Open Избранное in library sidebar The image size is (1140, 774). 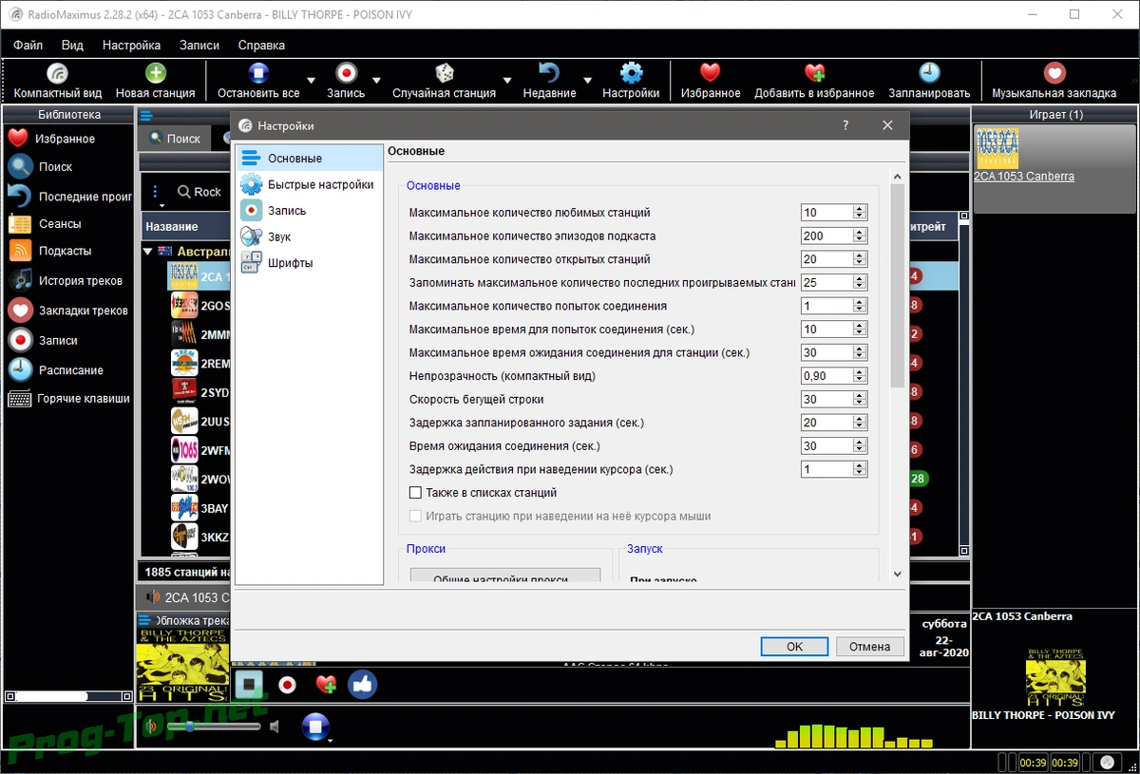(66, 139)
